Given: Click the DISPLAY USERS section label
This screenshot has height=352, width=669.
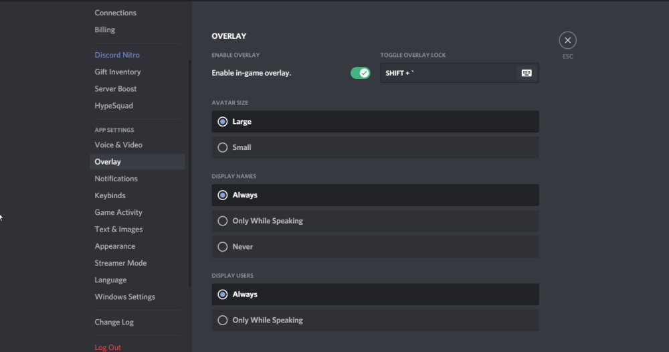Looking at the screenshot, I should click(232, 276).
